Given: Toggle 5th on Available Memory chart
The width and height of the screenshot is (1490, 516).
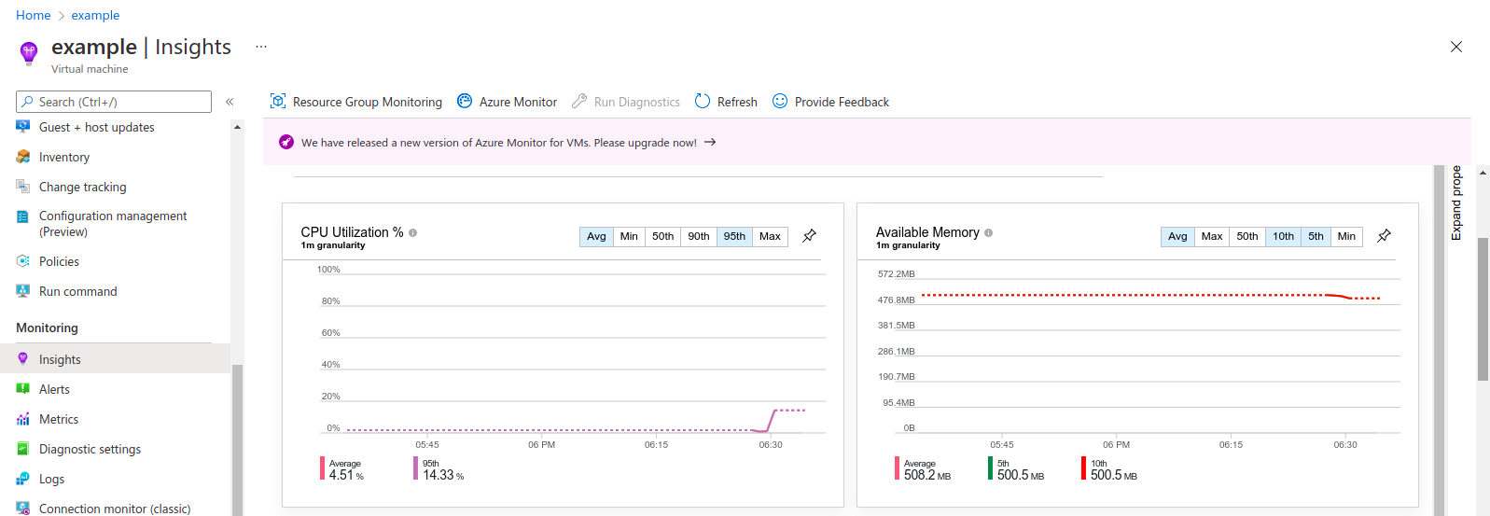Looking at the screenshot, I should pos(1316,236).
